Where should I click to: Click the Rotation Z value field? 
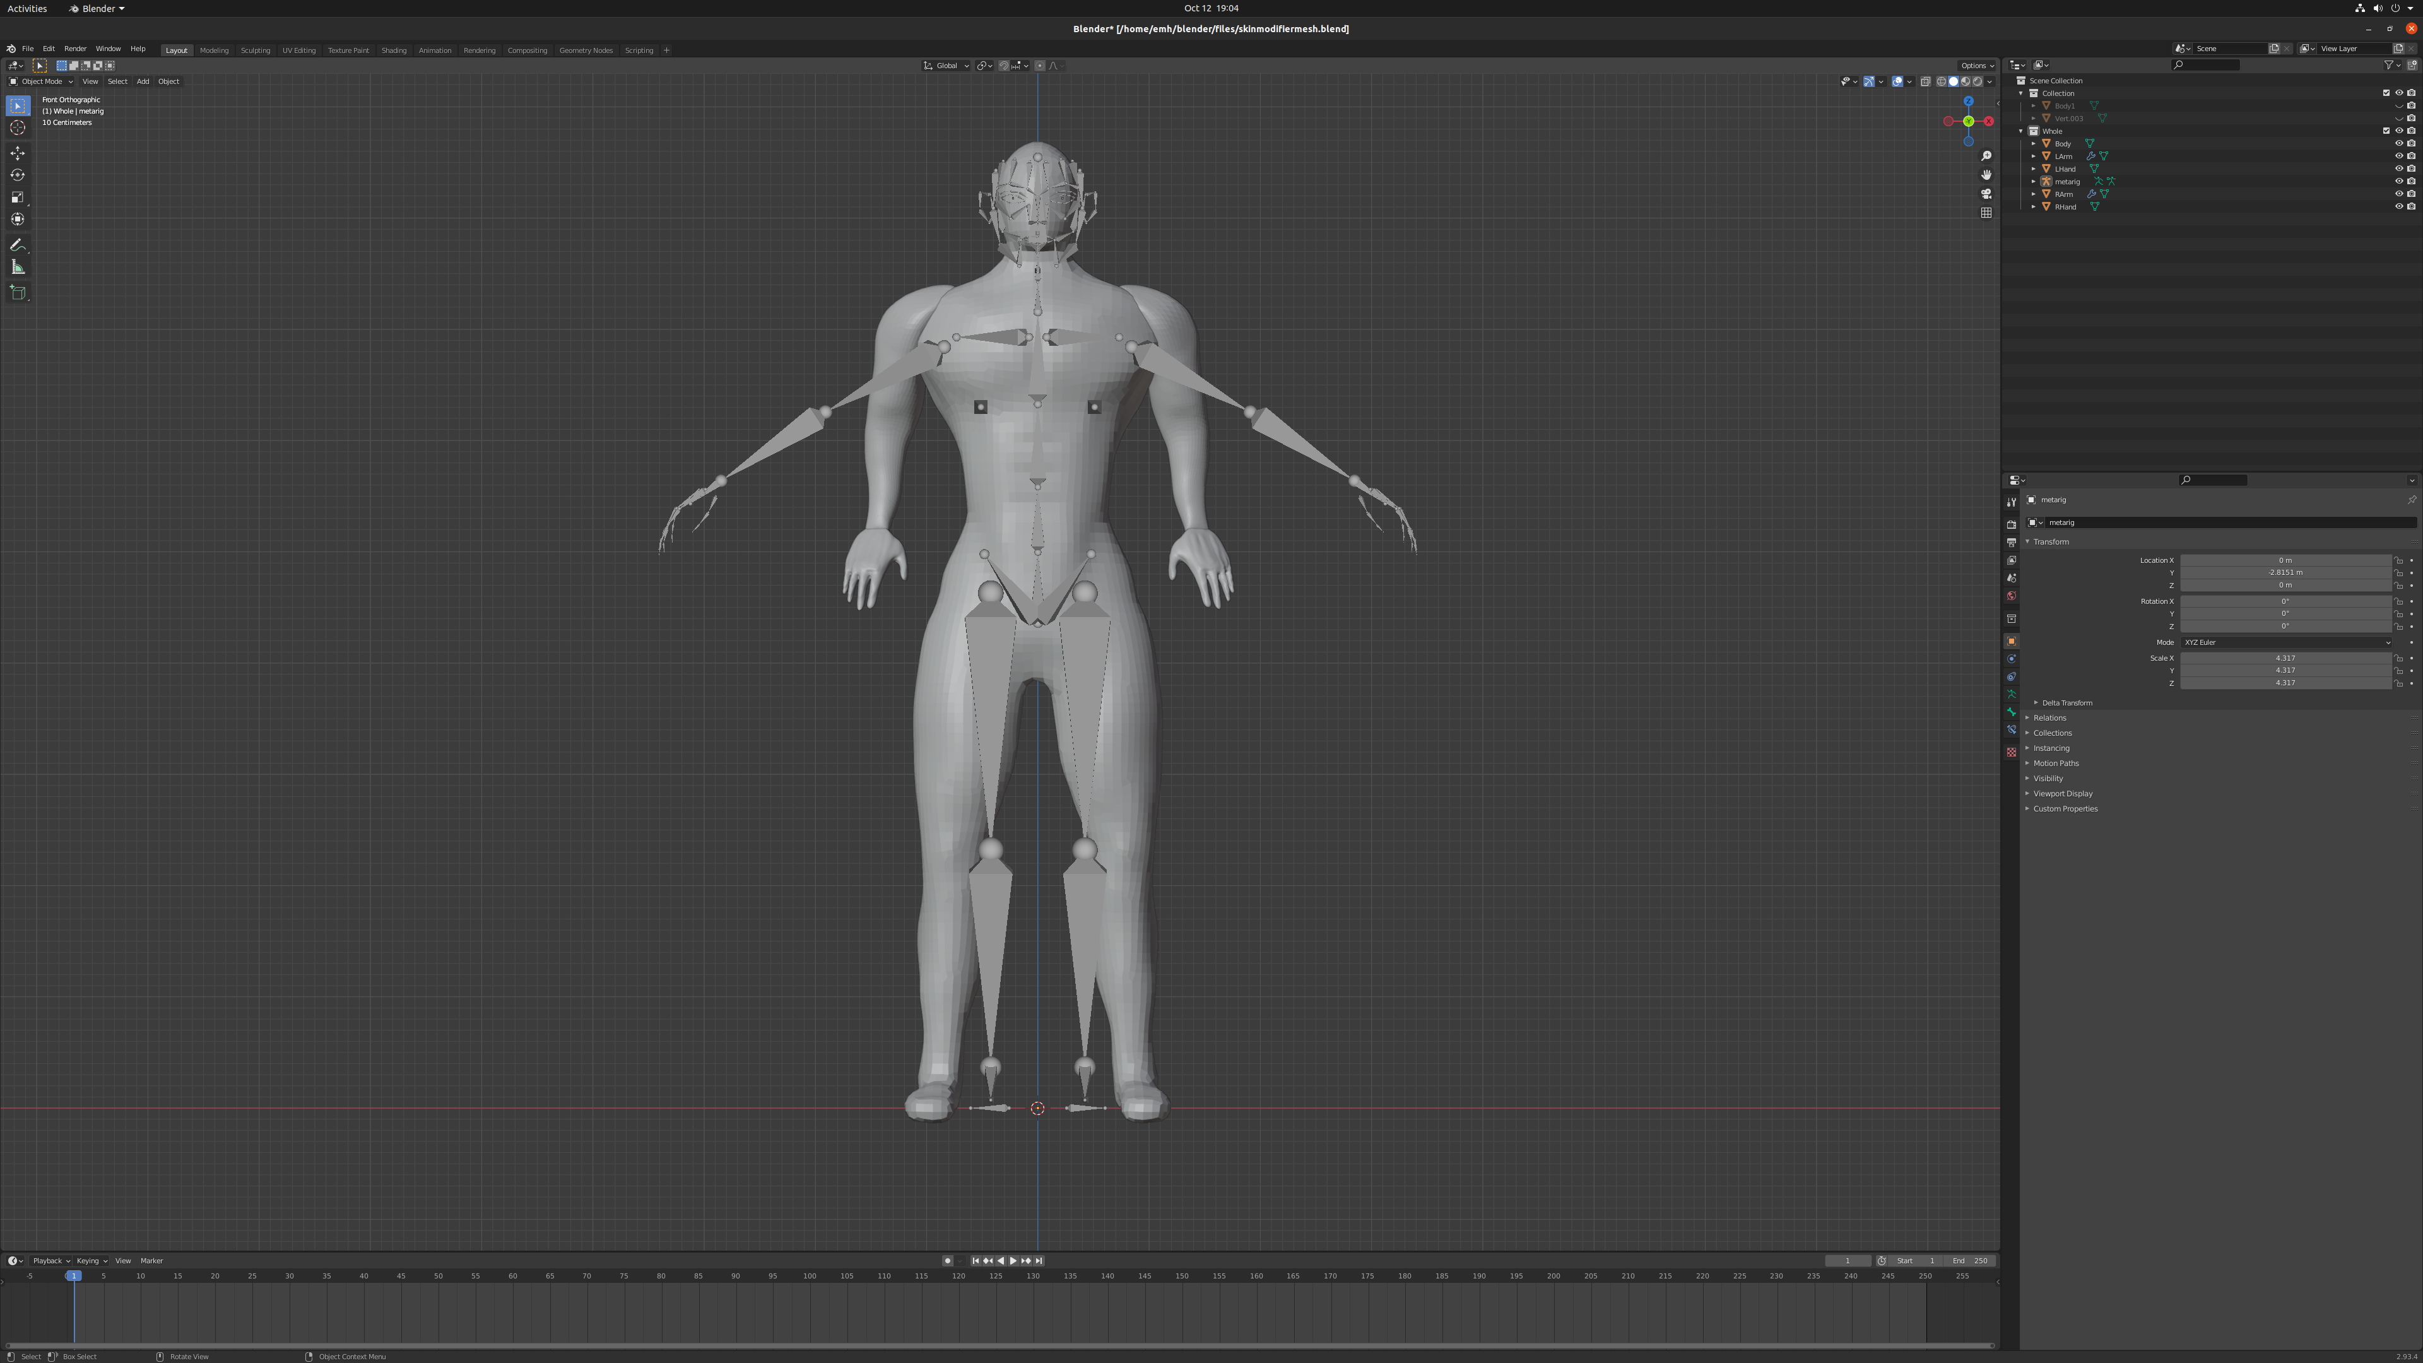point(2285,627)
